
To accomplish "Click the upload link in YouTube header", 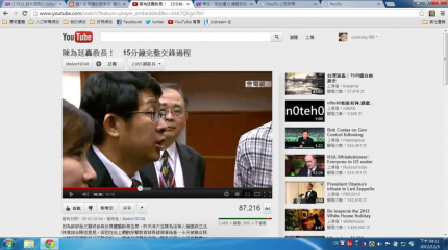I will point(309,37).
